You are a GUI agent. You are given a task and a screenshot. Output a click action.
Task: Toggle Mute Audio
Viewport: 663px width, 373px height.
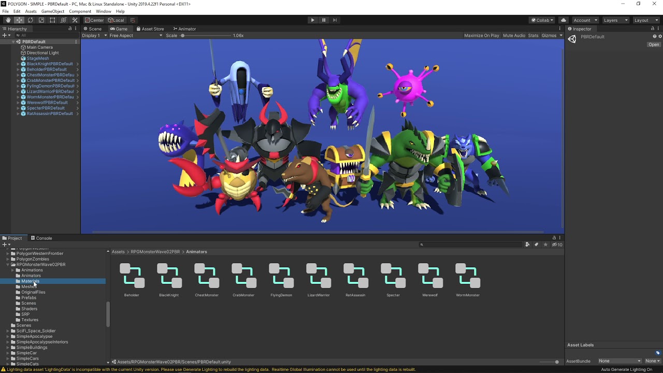514,35
